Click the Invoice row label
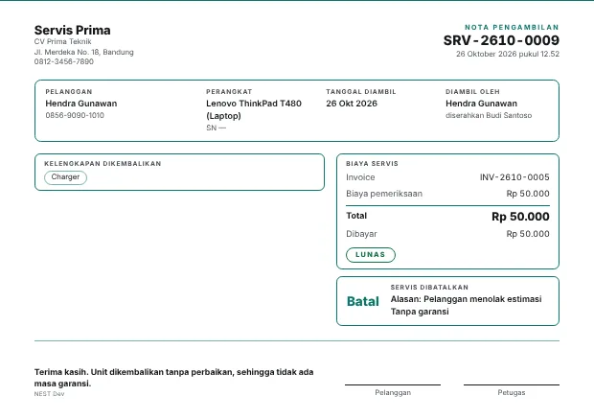The image size is (594, 419). click(360, 177)
